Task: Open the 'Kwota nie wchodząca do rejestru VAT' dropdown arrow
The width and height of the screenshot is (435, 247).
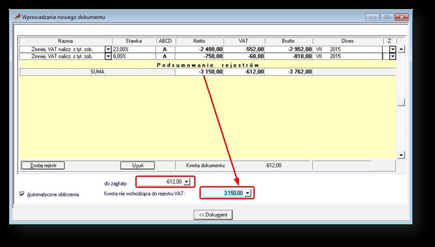Action: 248,193
